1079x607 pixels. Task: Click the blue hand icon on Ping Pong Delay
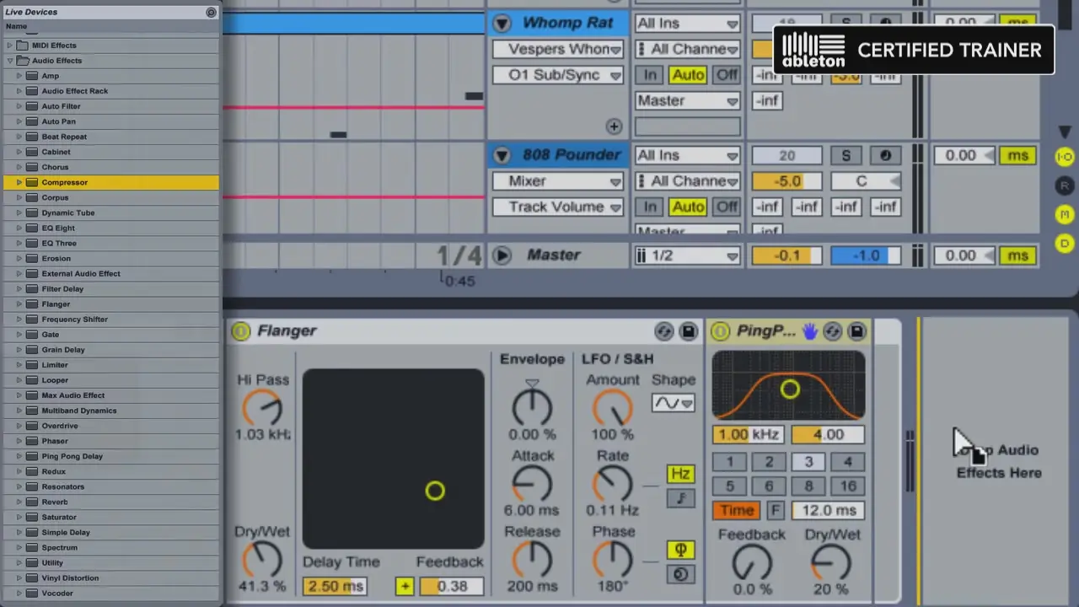tap(809, 331)
